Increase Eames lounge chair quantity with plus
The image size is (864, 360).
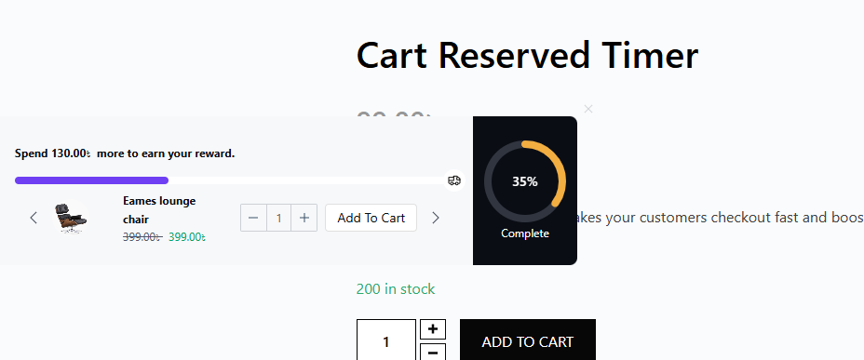[304, 218]
